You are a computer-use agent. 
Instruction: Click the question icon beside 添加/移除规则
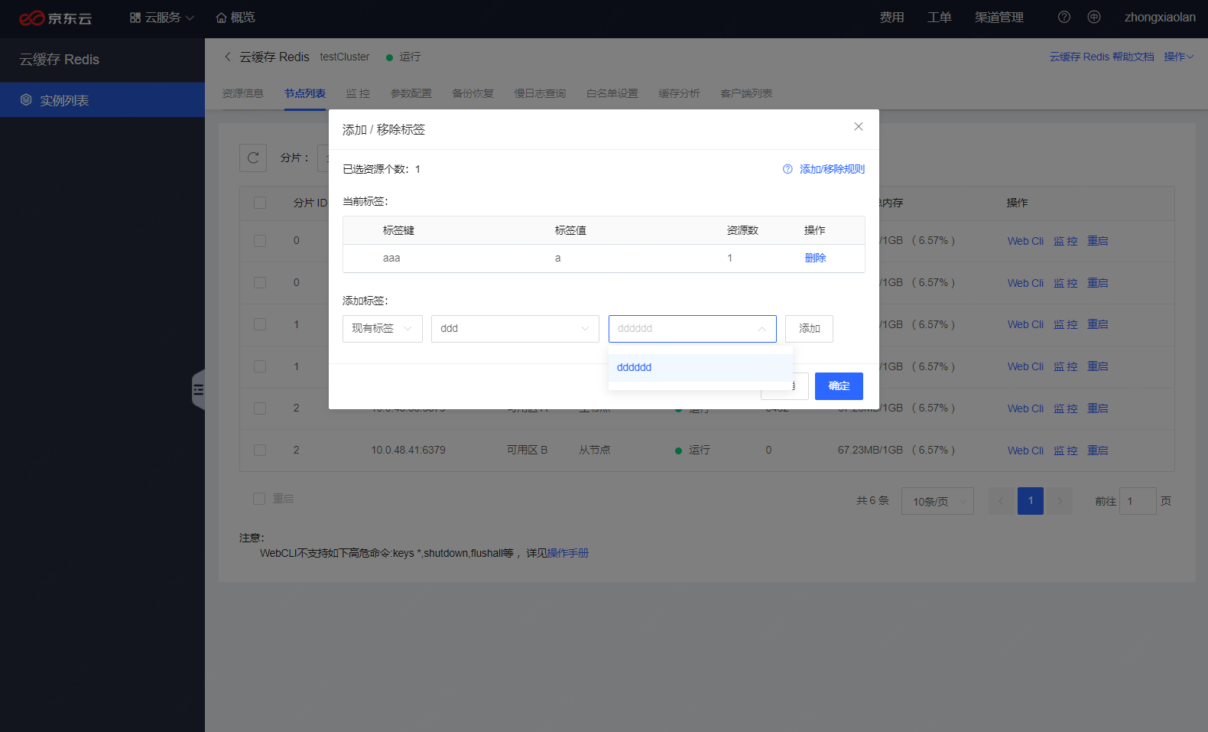pyautogui.click(x=787, y=169)
